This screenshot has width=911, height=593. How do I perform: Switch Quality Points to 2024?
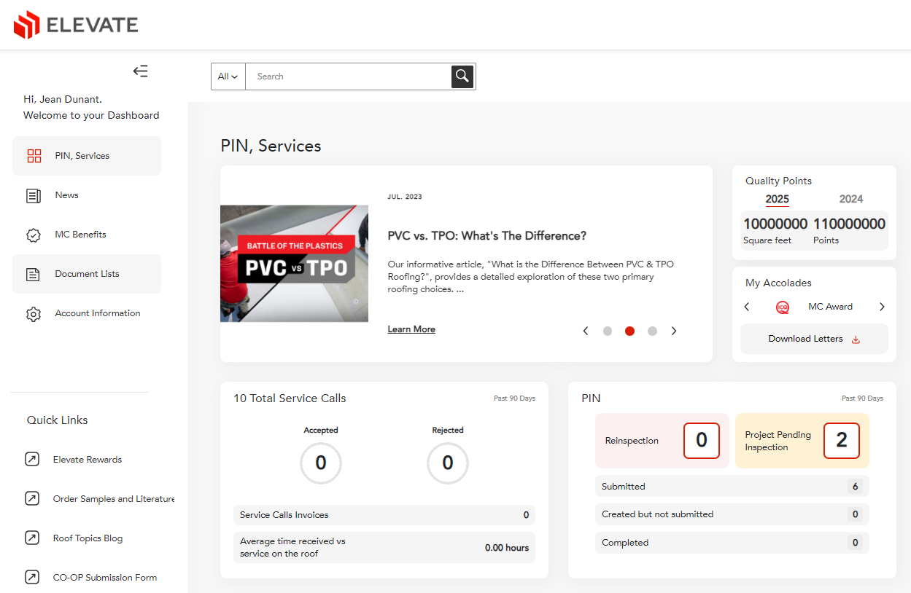tap(850, 199)
